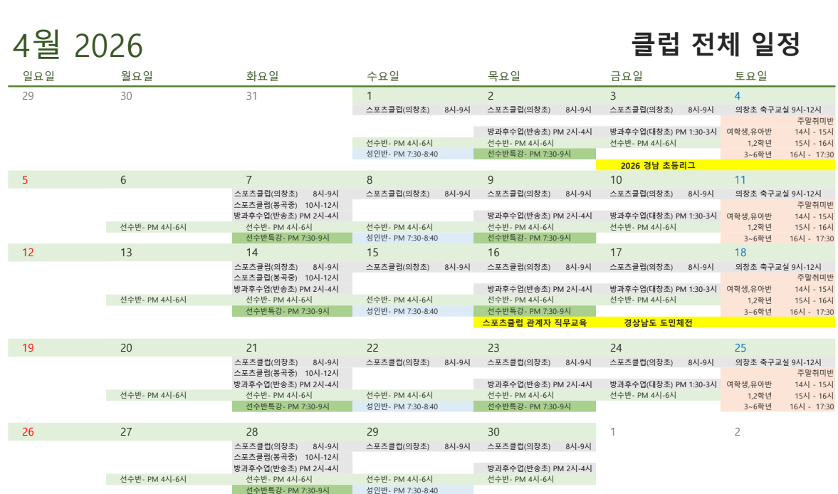Image resolution: width=838 pixels, height=494 pixels.
Task: Select the 성인반 entry on April 1
Action: [x=402, y=154]
